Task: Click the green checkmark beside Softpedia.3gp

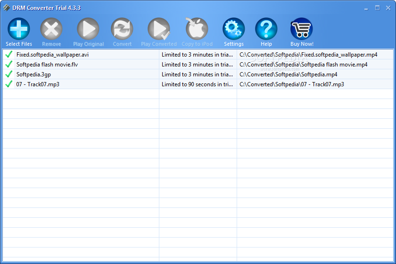Action: (9, 74)
